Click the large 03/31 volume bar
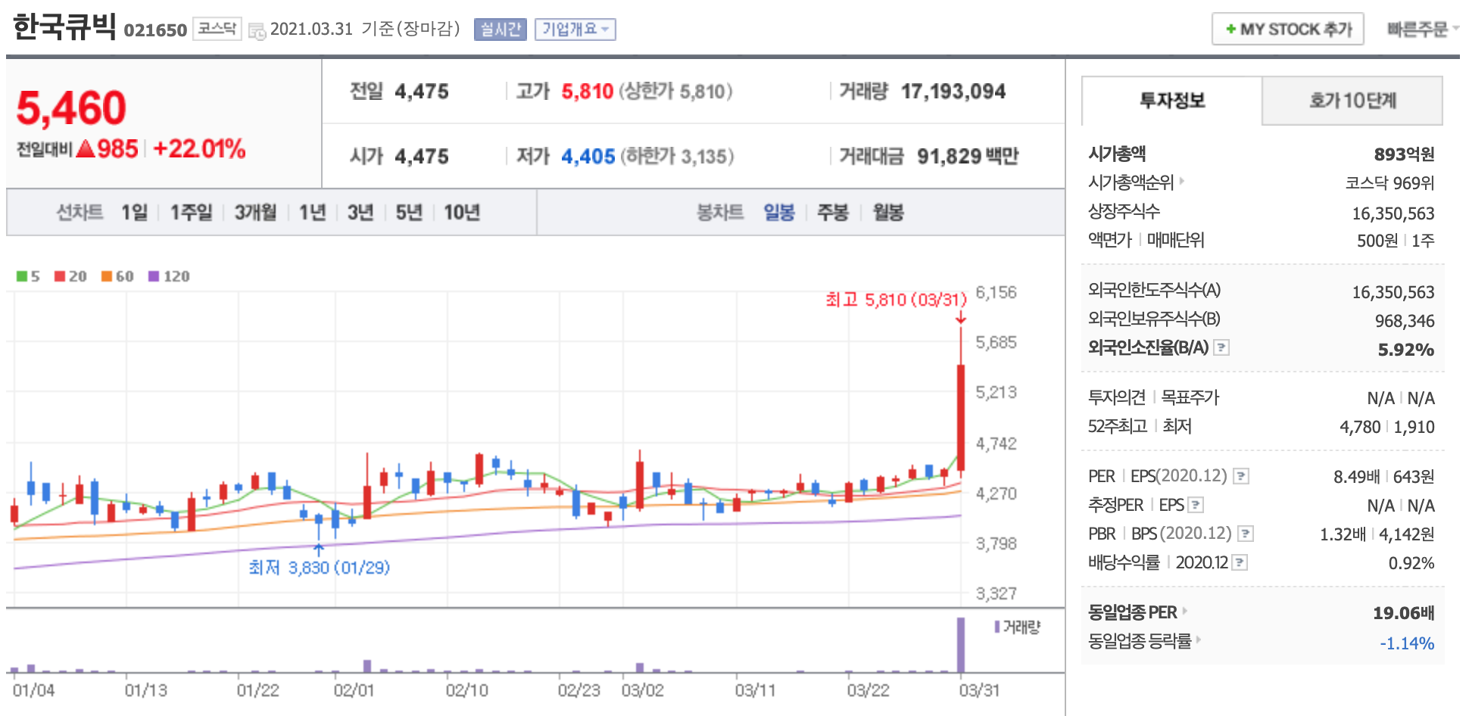Screen dimensions: 1469x716 [x=961, y=645]
